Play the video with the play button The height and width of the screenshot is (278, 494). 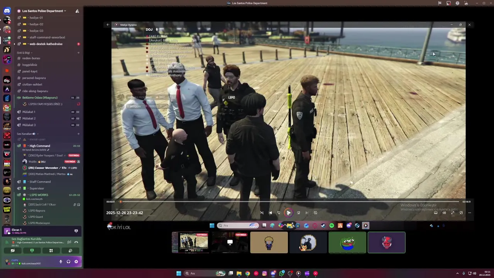click(289, 213)
